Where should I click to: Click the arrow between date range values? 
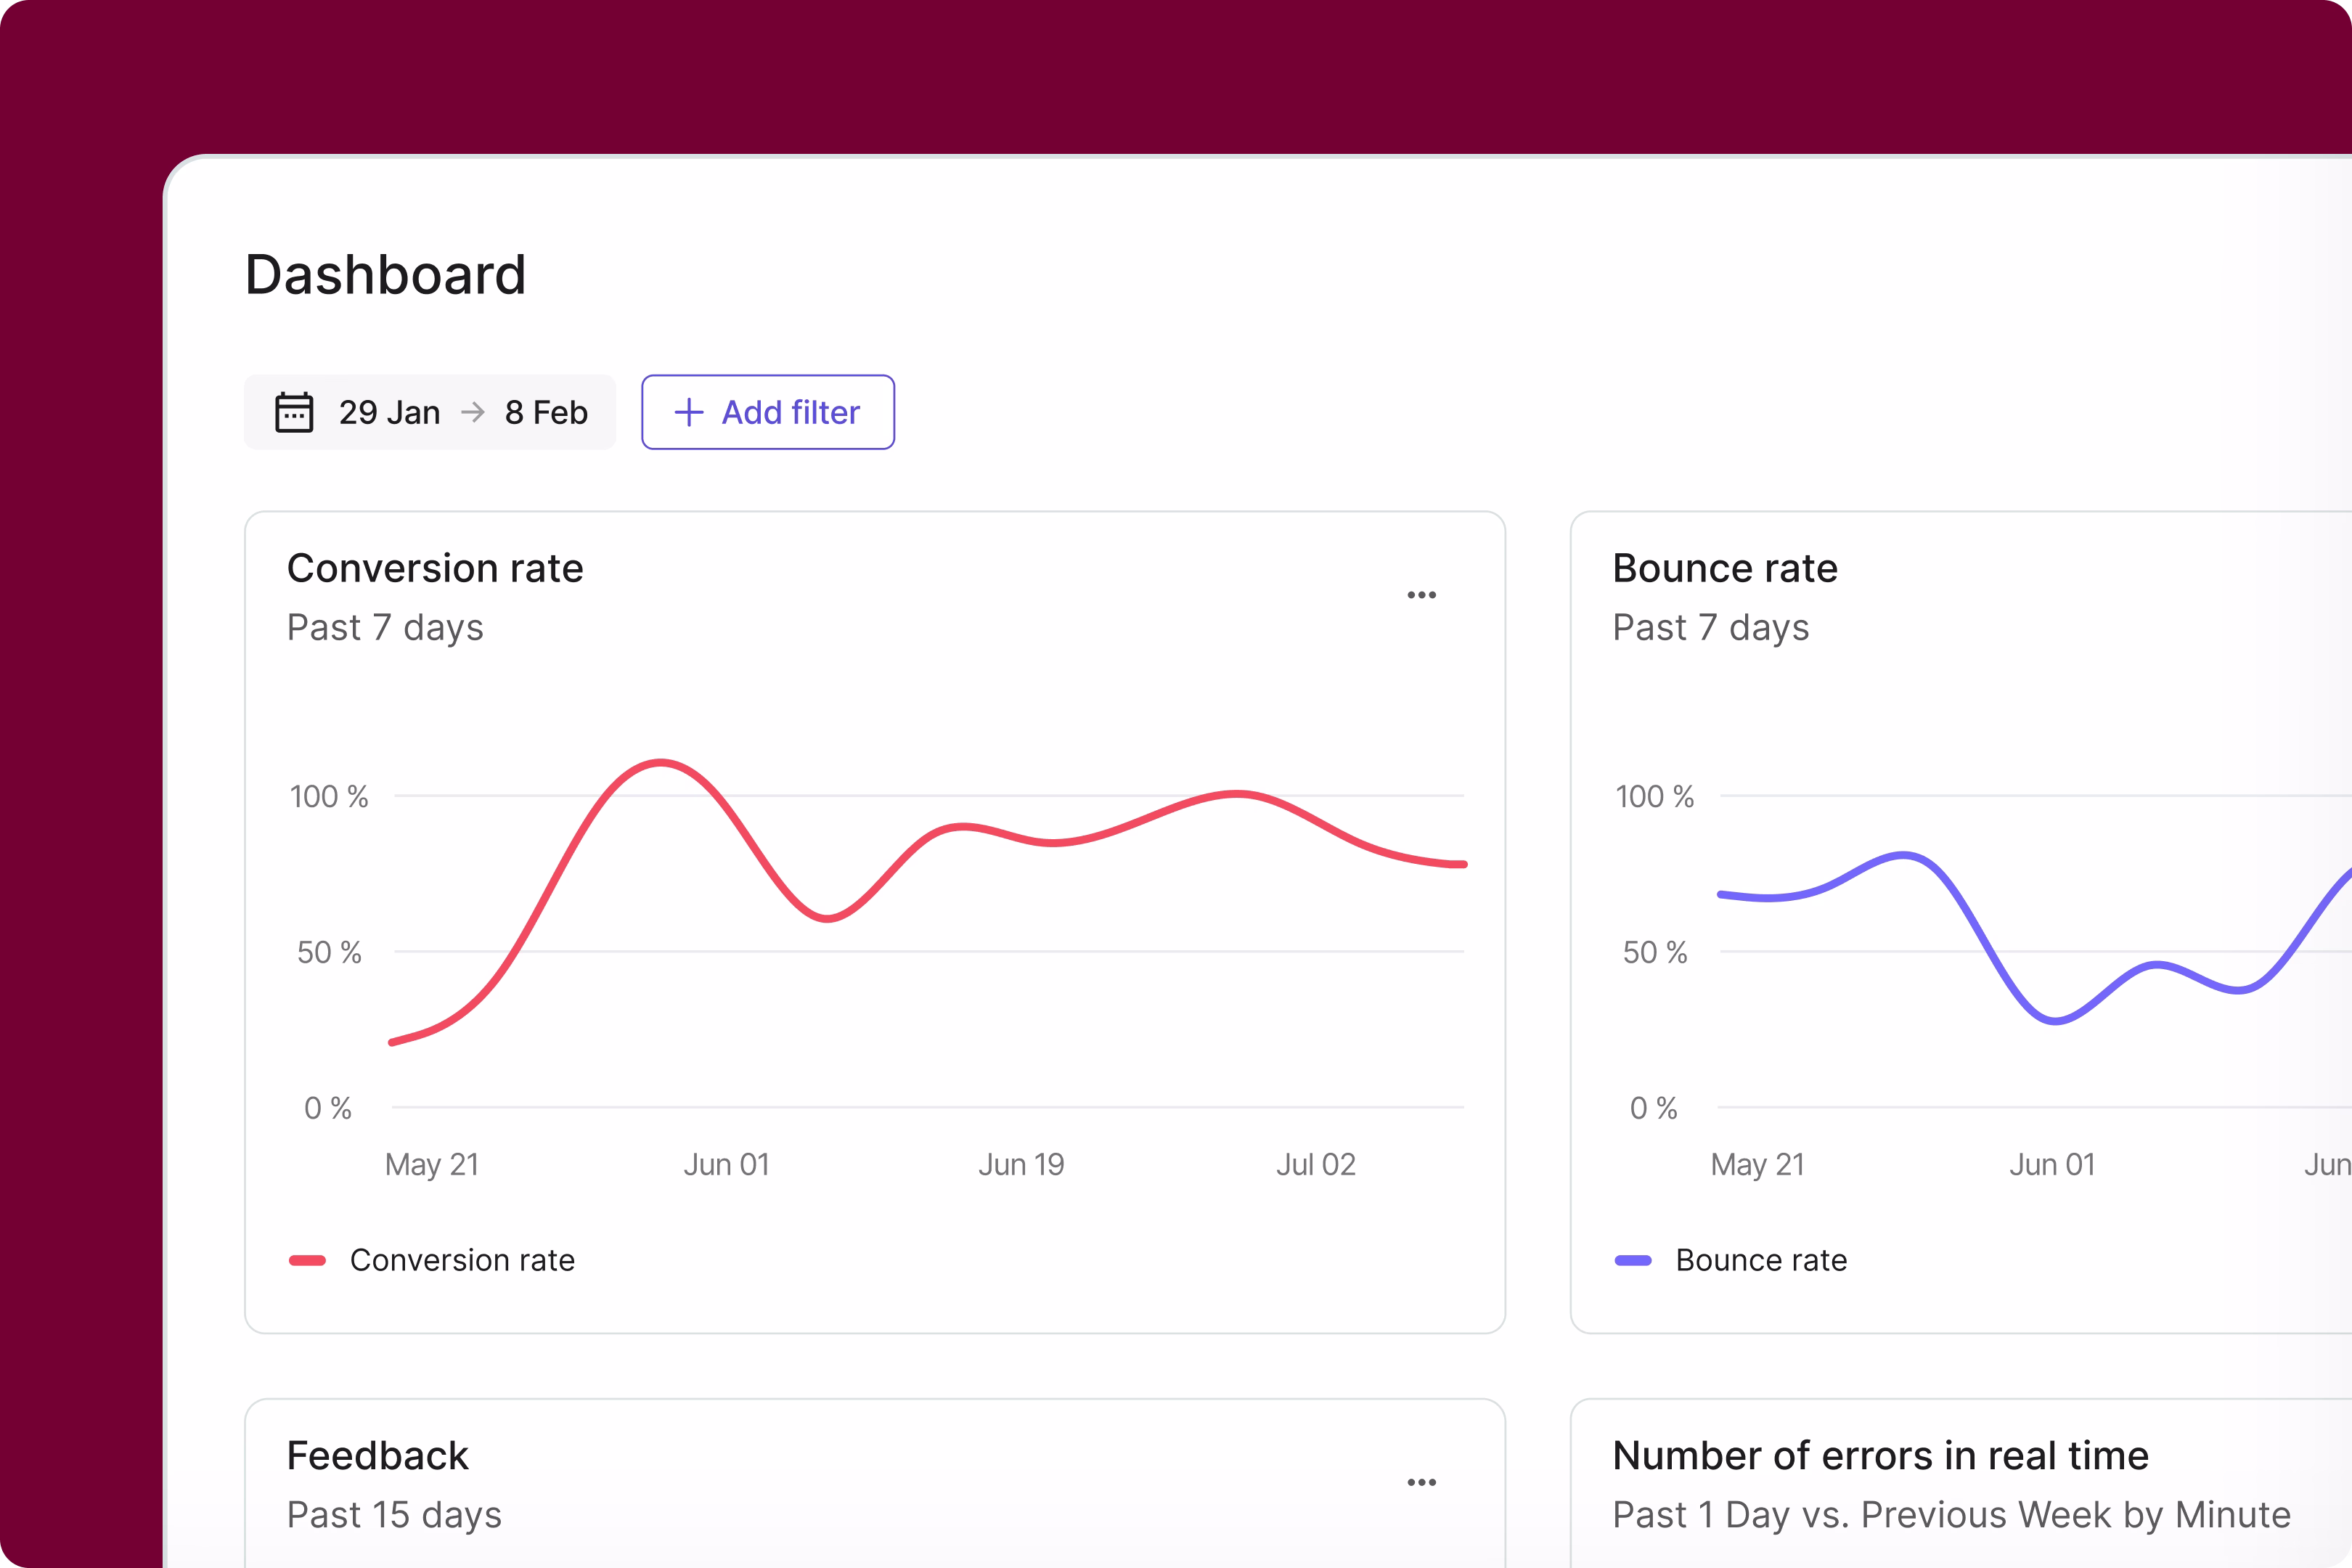pyautogui.click(x=473, y=412)
